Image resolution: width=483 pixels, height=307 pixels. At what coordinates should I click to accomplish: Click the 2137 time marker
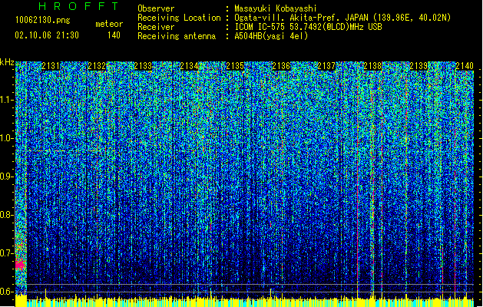click(x=326, y=66)
